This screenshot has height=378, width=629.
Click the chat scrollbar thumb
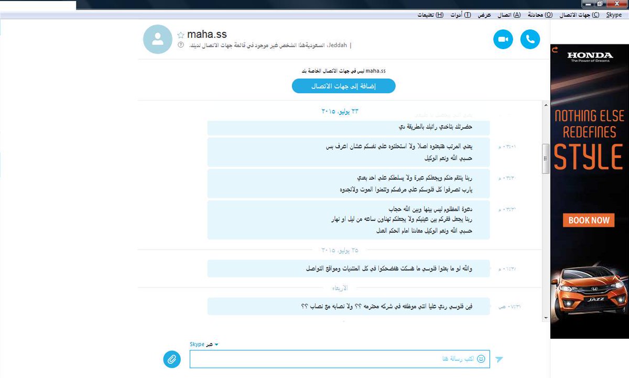pyautogui.click(x=546, y=159)
